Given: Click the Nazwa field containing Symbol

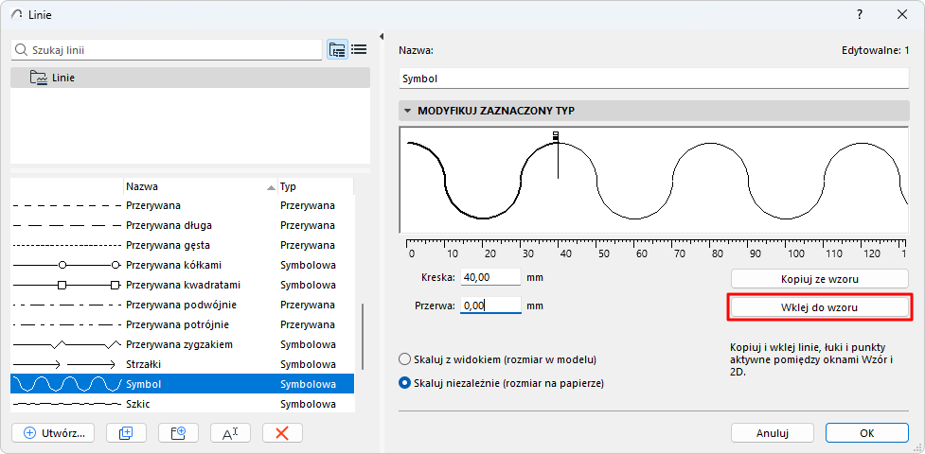Looking at the screenshot, I should click(x=654, y=79).
